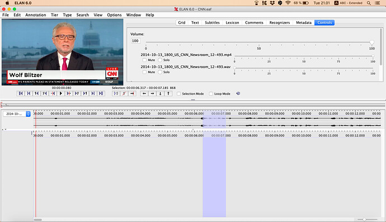Open Wi-Fi status in menu bar
The image size is (386, 222).
288,3
